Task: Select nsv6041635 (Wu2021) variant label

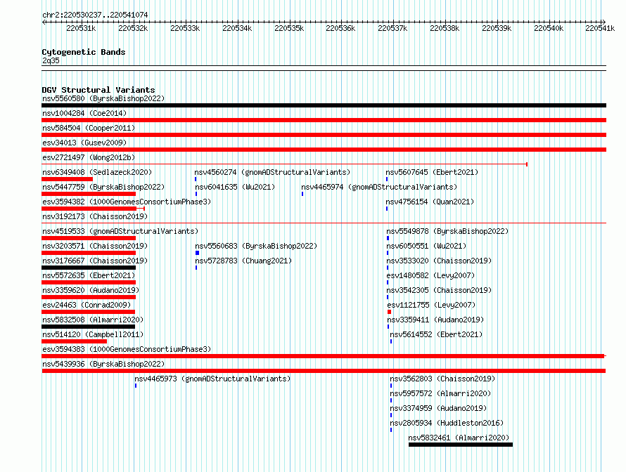Action: 235,187
